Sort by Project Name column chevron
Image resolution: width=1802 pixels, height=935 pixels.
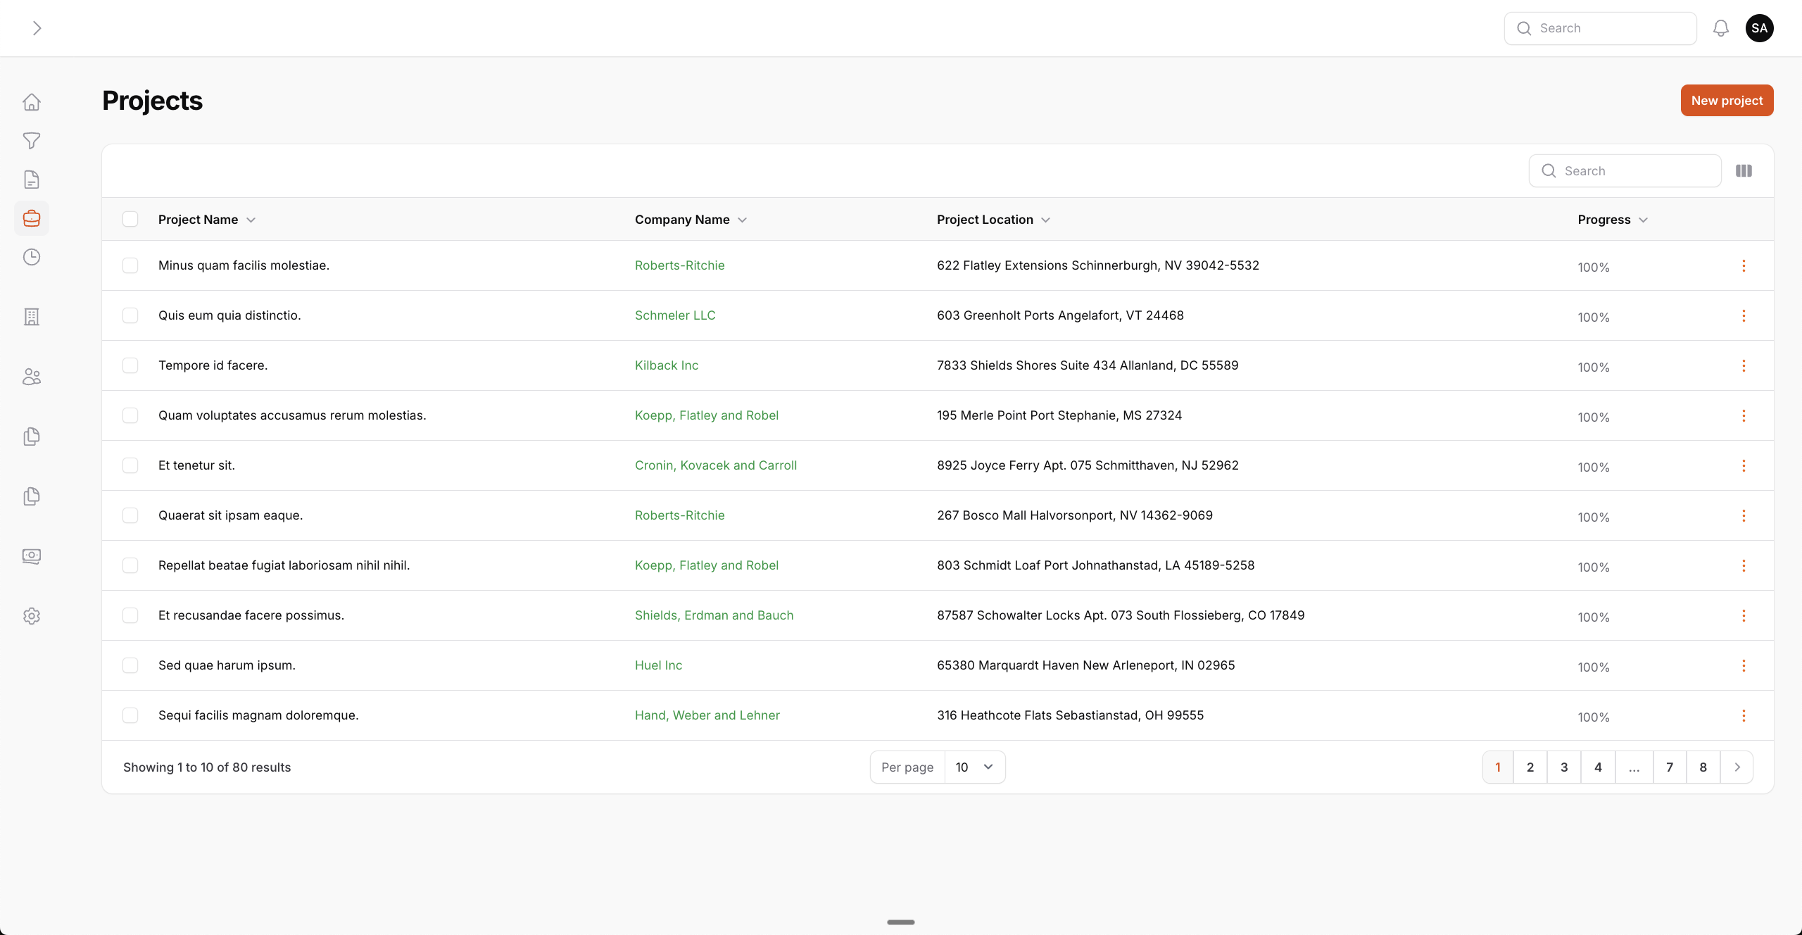click(x=251, y=220)
